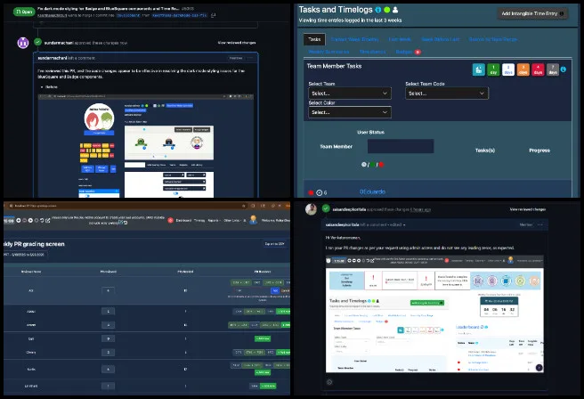Switch to the Weekly Summaries tab
The height and width of the screenshot is (399, 584).
point(328,52)
